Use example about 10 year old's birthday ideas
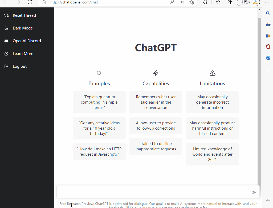Screen dimensions: 273x208 [99, 128]
